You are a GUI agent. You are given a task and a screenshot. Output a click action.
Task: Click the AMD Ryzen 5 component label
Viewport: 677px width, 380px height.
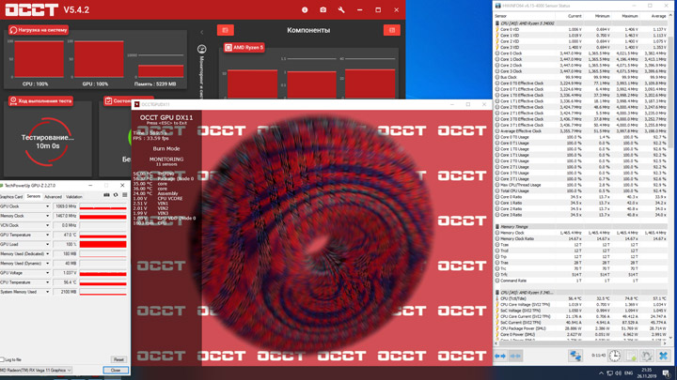[244, 48]
